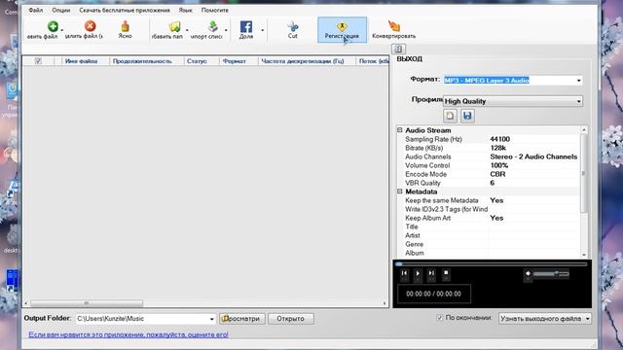Click the Cut scissors icon
The height and width of the screenshot is (350, 623).
pyautogui.click(x=293, y=26)
